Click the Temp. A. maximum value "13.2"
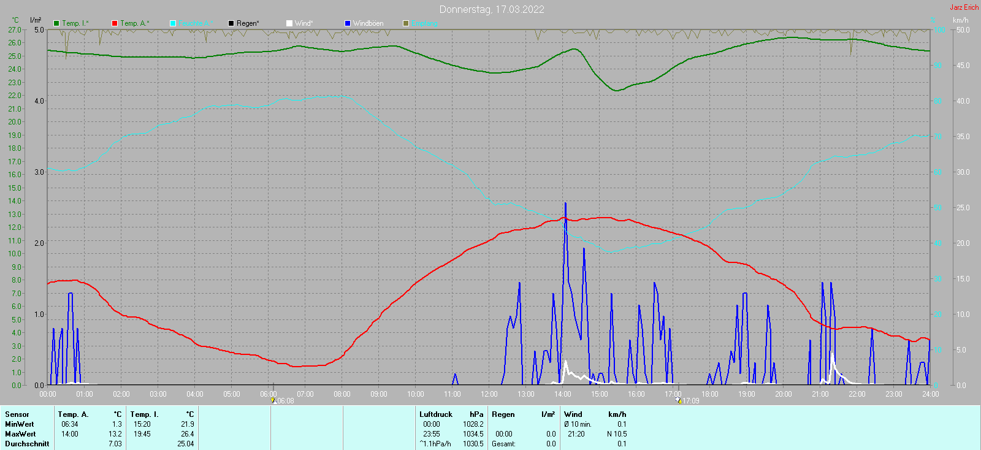This screenshot has height=450, width=981. click(x=115, y=434)
